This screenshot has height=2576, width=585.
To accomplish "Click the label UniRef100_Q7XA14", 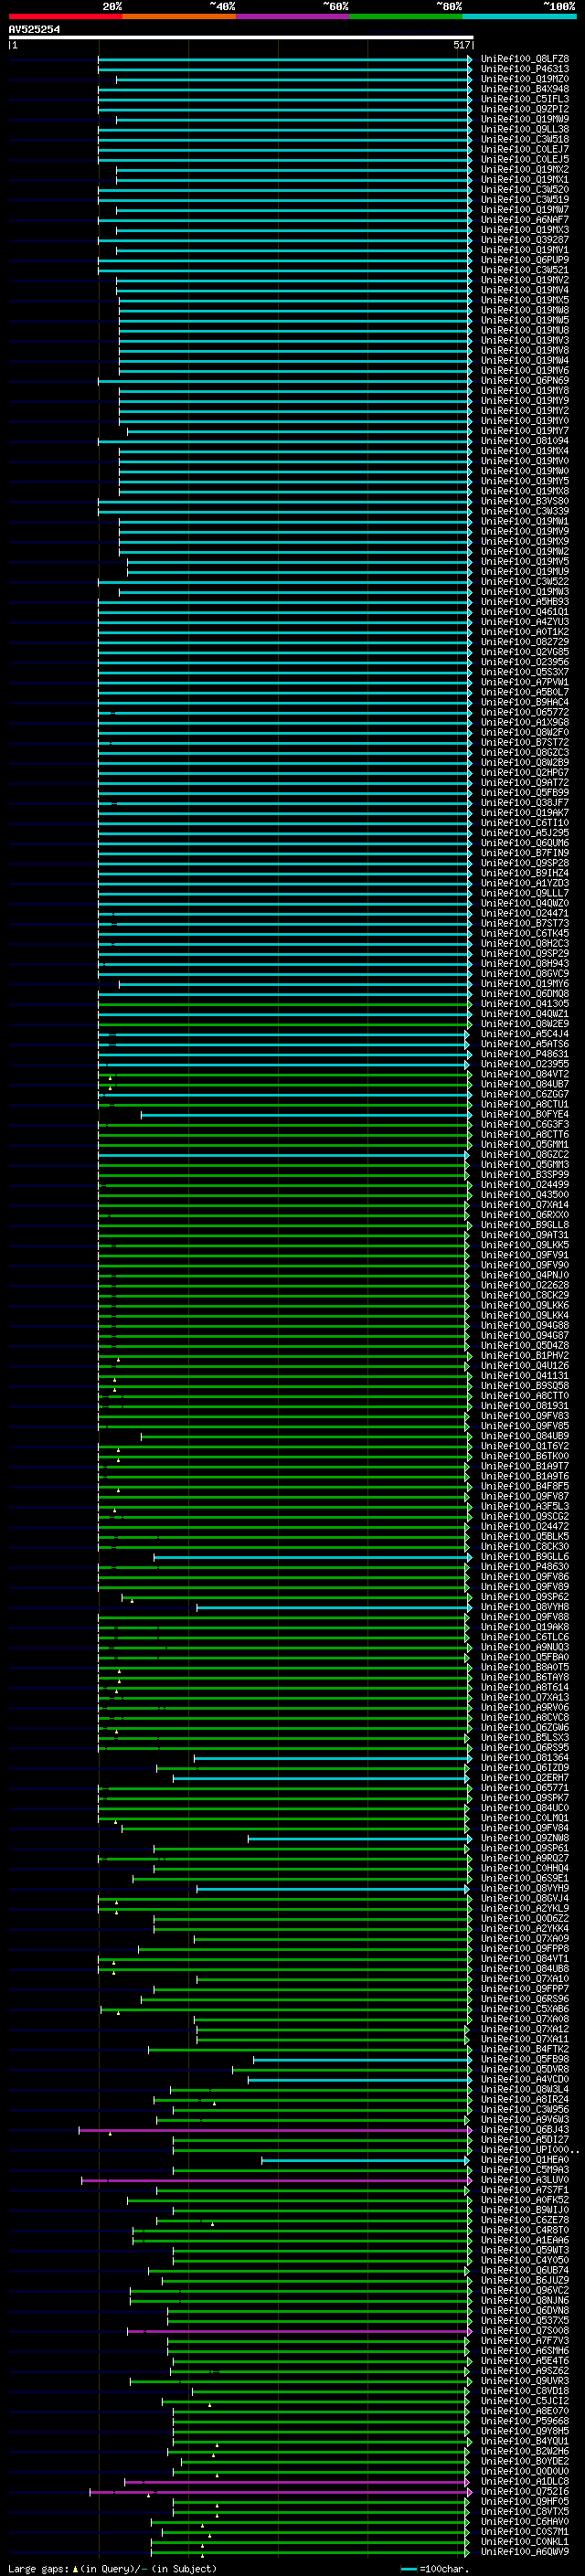I will 525,1205.
